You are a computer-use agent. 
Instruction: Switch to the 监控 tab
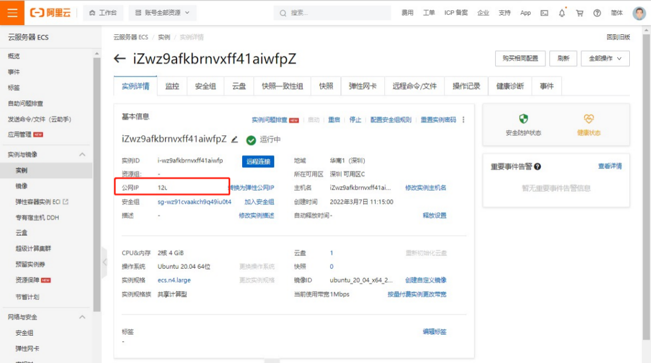[172, 86]
